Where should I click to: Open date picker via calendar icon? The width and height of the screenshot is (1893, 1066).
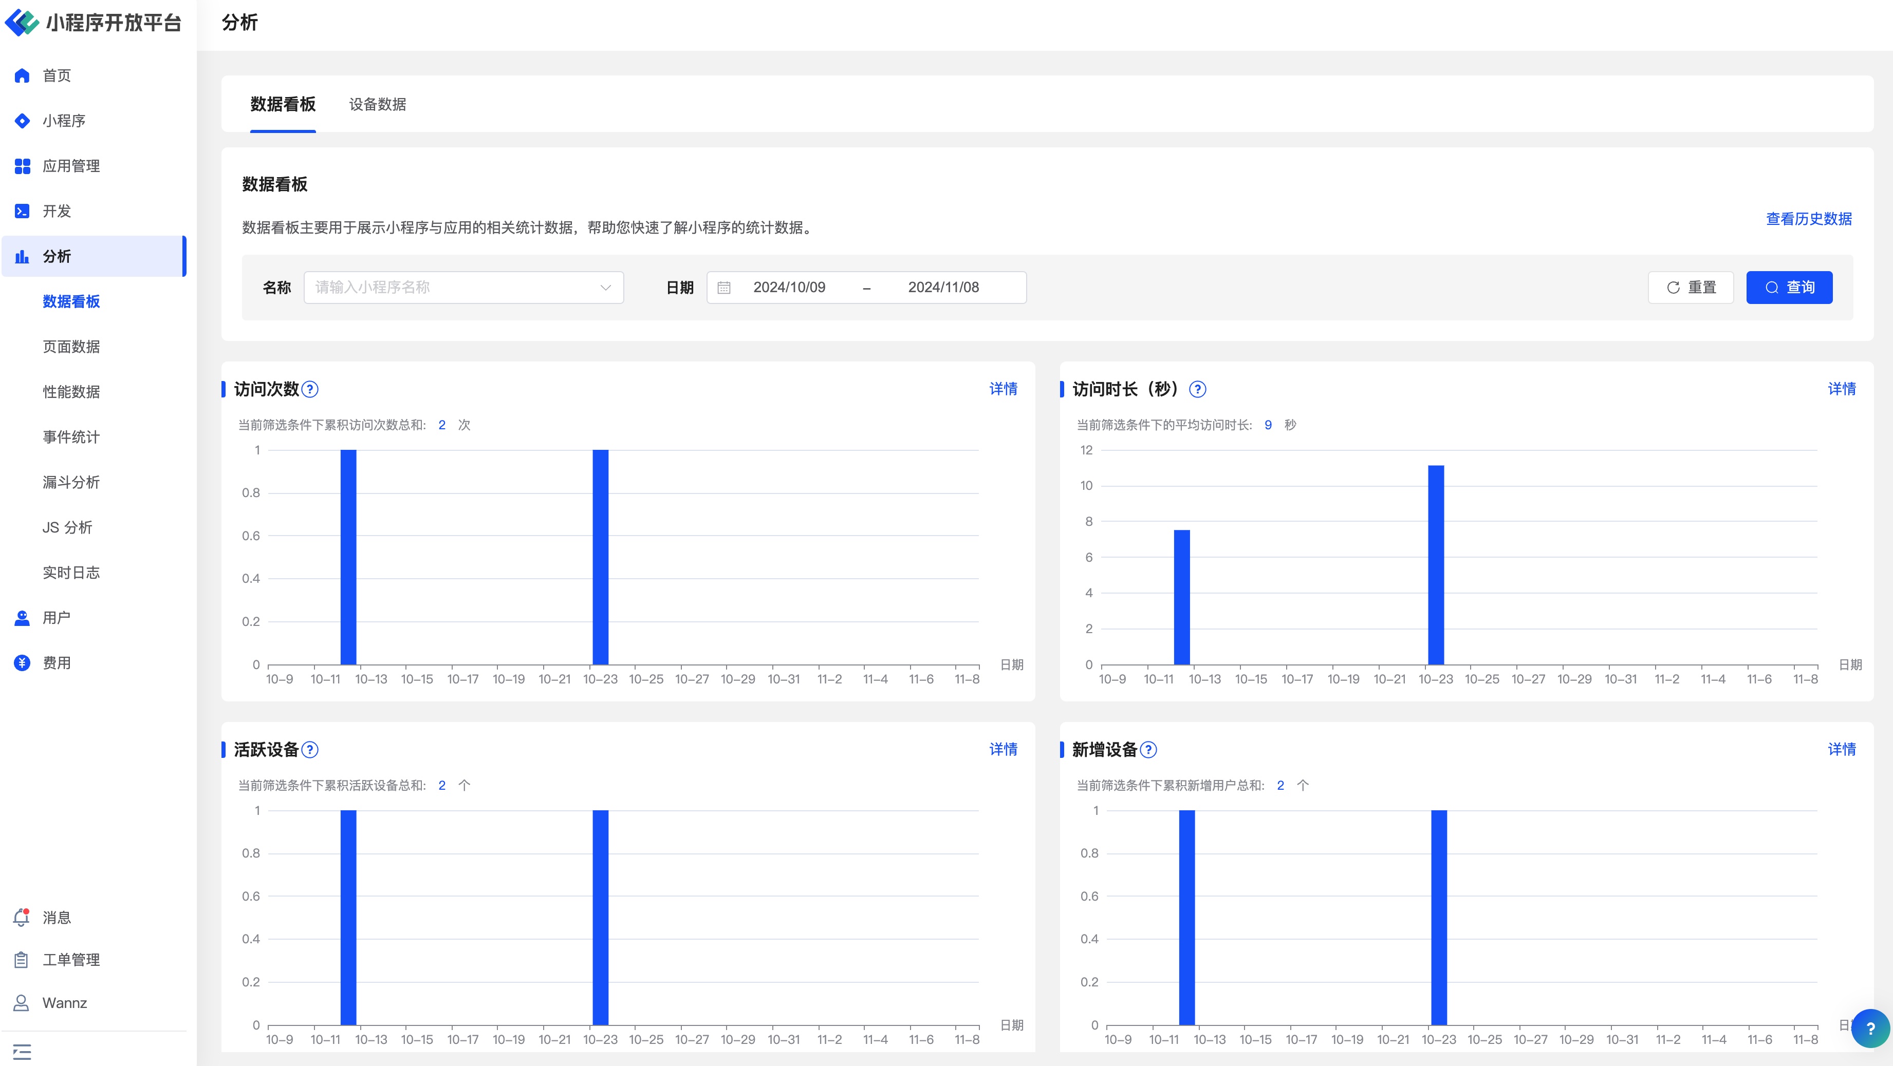[724, 288]
